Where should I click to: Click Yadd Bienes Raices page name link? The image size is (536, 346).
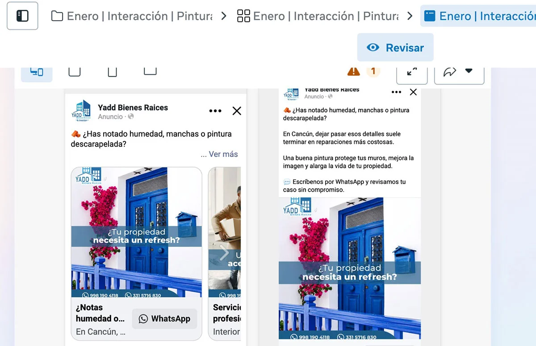pyautogui.click(x=133, y=107)
